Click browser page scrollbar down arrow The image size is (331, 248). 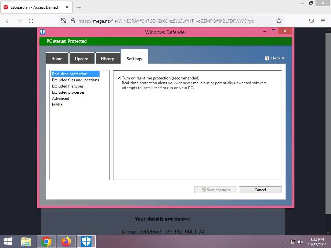(328, 232)
